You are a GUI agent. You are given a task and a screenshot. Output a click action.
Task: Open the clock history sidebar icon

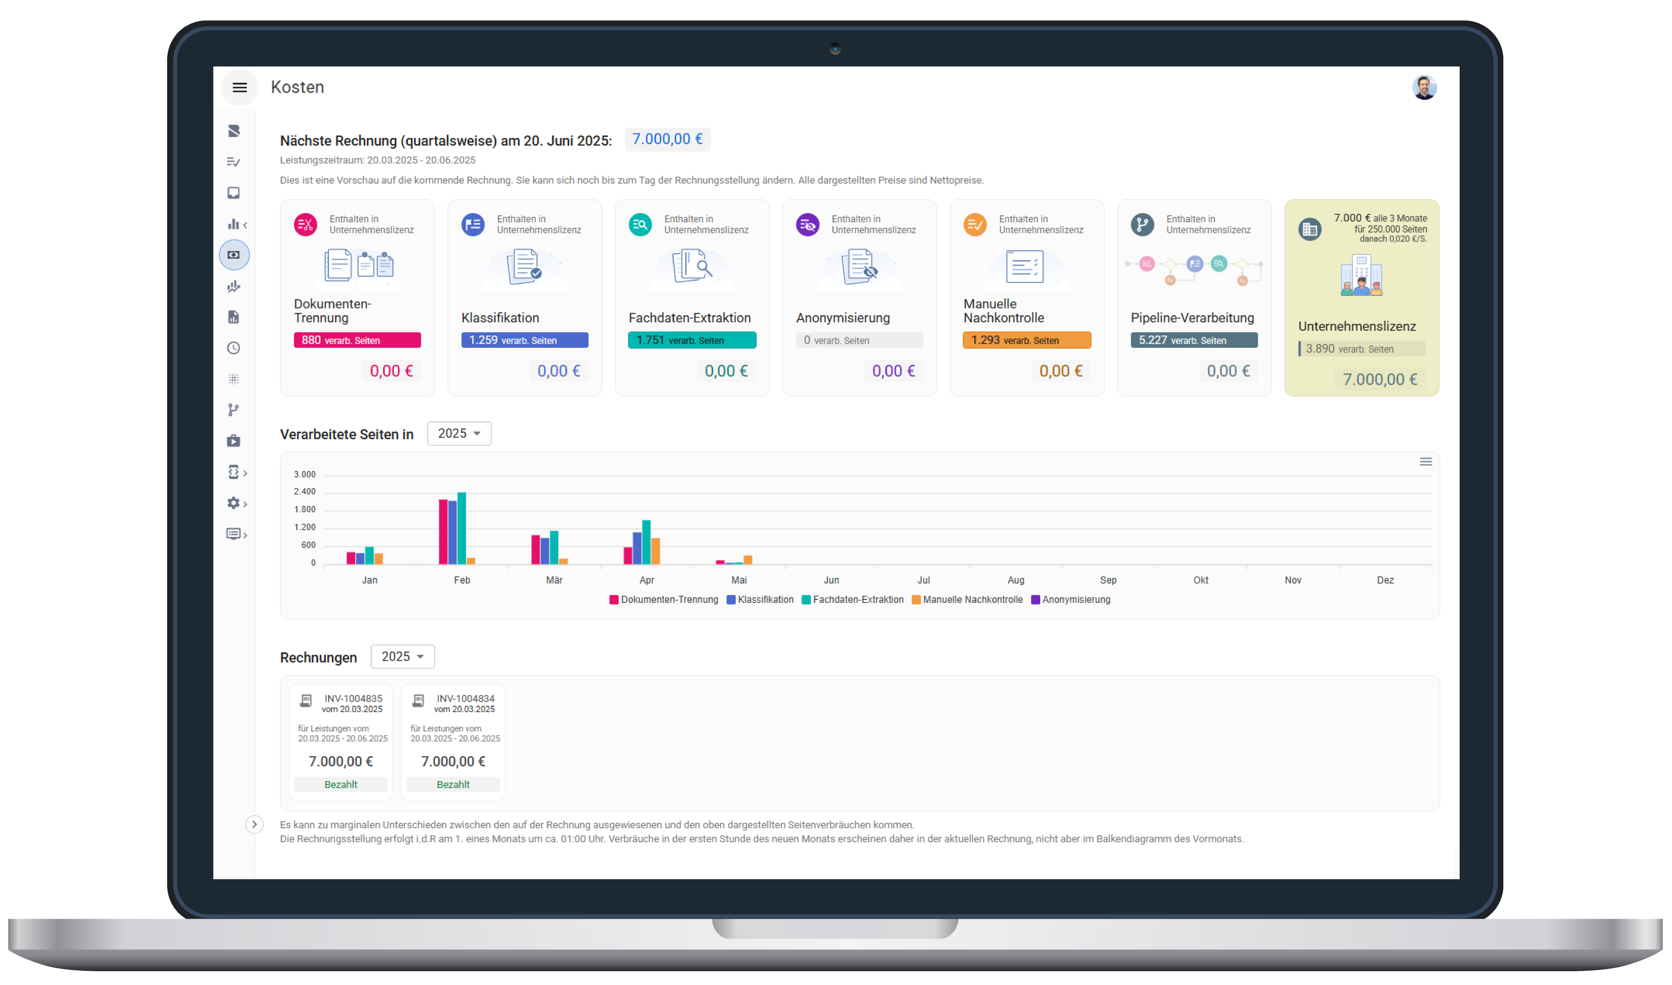(x=234, y=348)
